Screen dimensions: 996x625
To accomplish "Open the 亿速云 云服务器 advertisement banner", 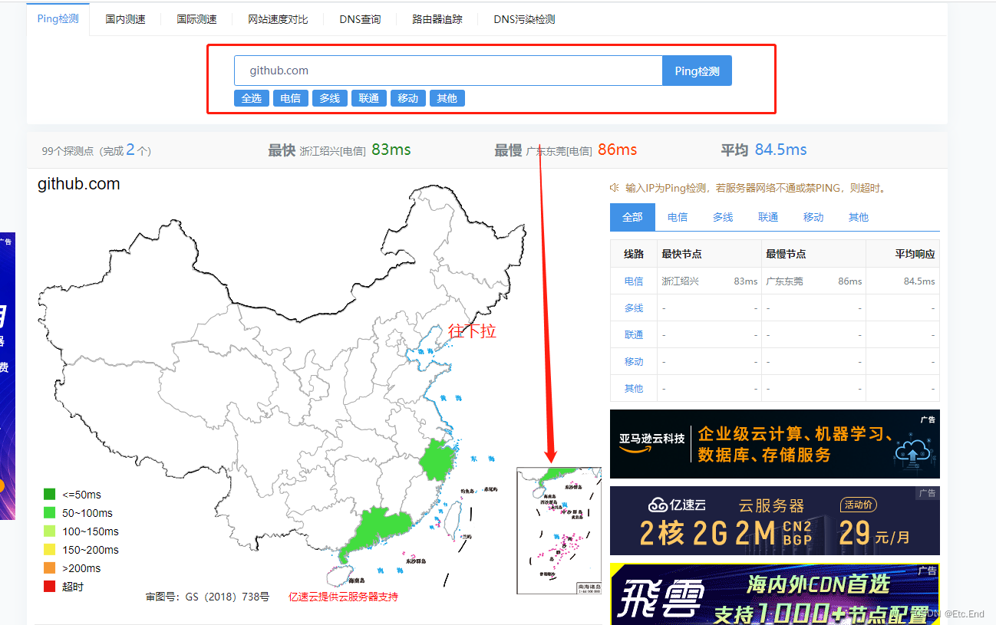I will point(775,521).
